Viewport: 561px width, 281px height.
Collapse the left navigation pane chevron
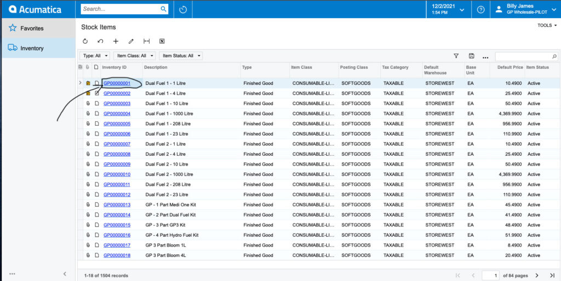point(65,274)
